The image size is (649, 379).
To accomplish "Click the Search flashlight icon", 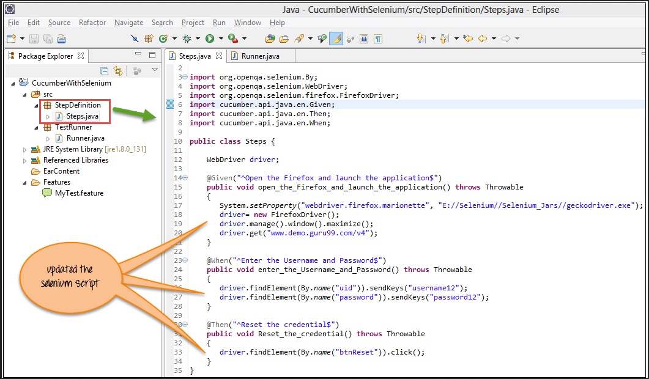I will [x=299, y=39].
